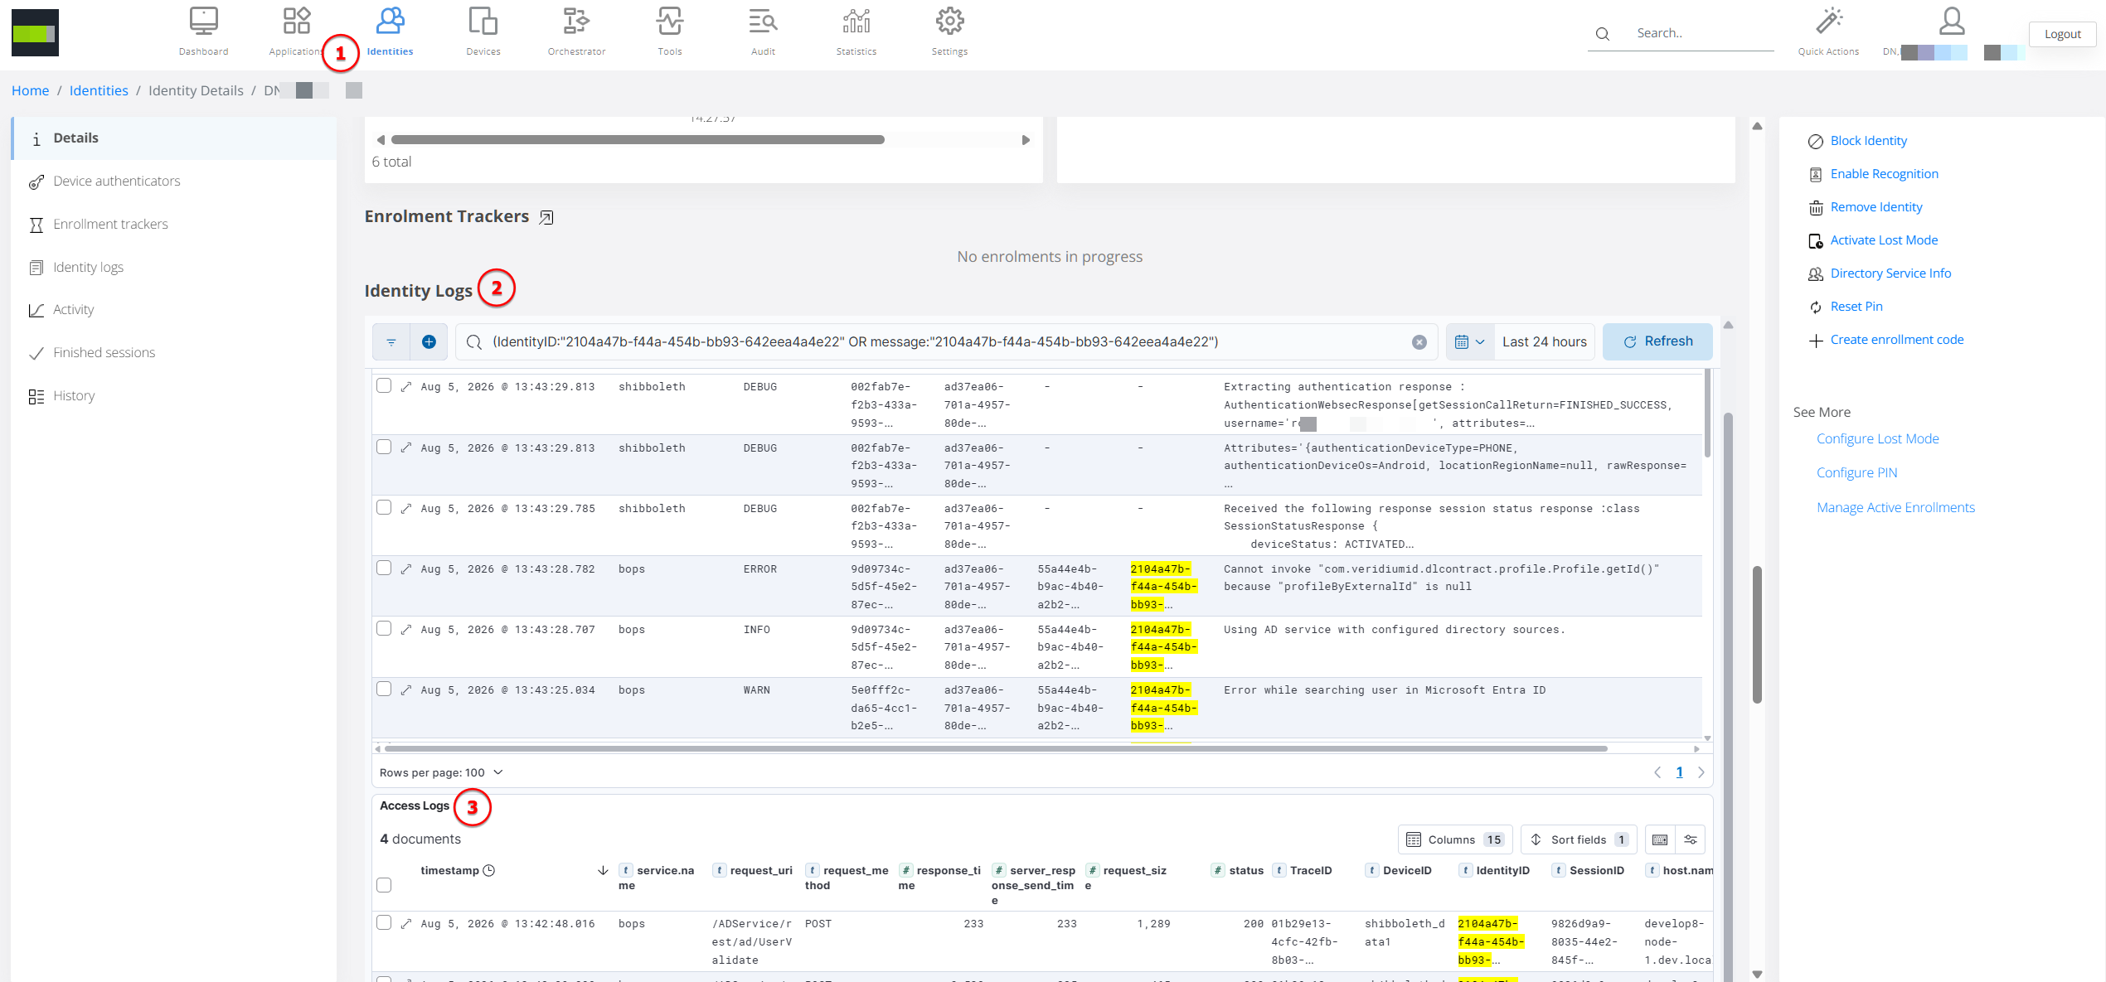Click the main content vertical scrollbar
2106x982 pixels.
[1757, 635]
